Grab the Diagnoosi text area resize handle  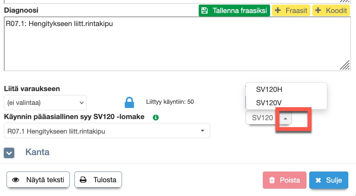(x=345, y=65)
